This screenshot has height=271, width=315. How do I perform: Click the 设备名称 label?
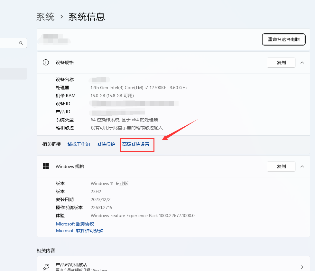tap(65, 80)
